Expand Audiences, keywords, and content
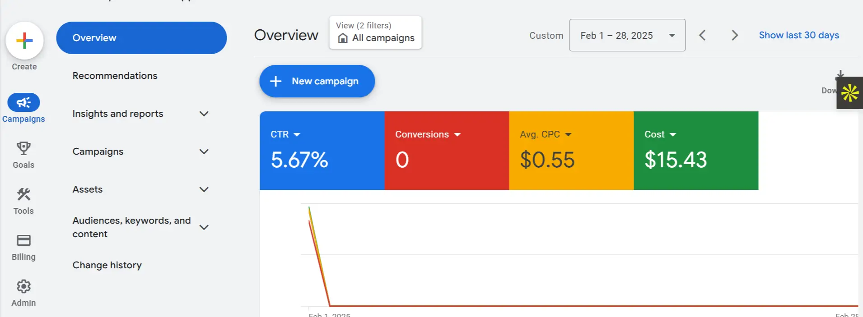The image size is (863, 317). coord(204,227)
